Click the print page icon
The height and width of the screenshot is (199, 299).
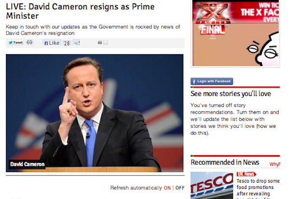point(100,42)
